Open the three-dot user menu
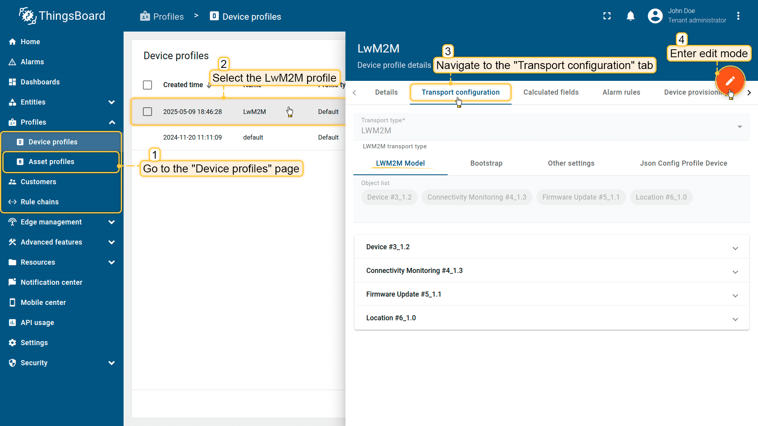 [x=738, y=16]
